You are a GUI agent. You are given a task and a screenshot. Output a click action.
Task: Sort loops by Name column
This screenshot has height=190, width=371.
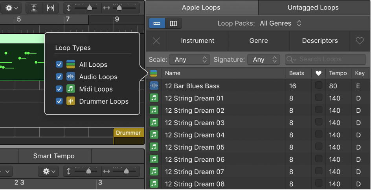[x=224, y=73]
